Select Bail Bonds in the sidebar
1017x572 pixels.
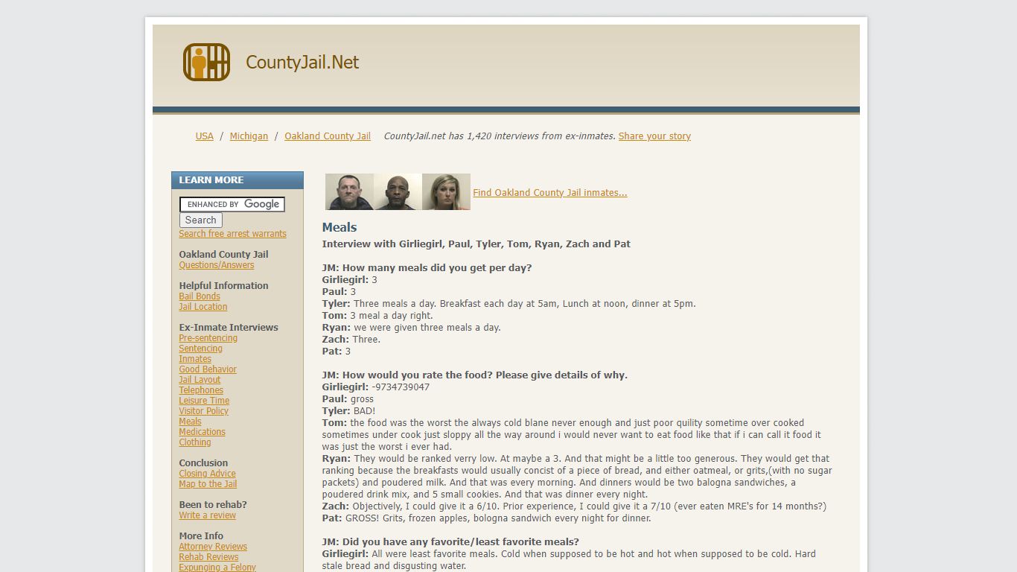[200, 296]
